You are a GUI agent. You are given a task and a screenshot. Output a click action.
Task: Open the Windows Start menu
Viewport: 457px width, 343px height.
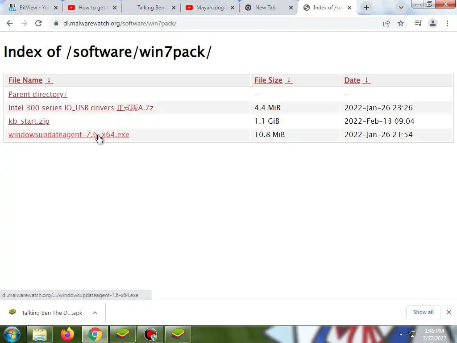pos(12,334)
